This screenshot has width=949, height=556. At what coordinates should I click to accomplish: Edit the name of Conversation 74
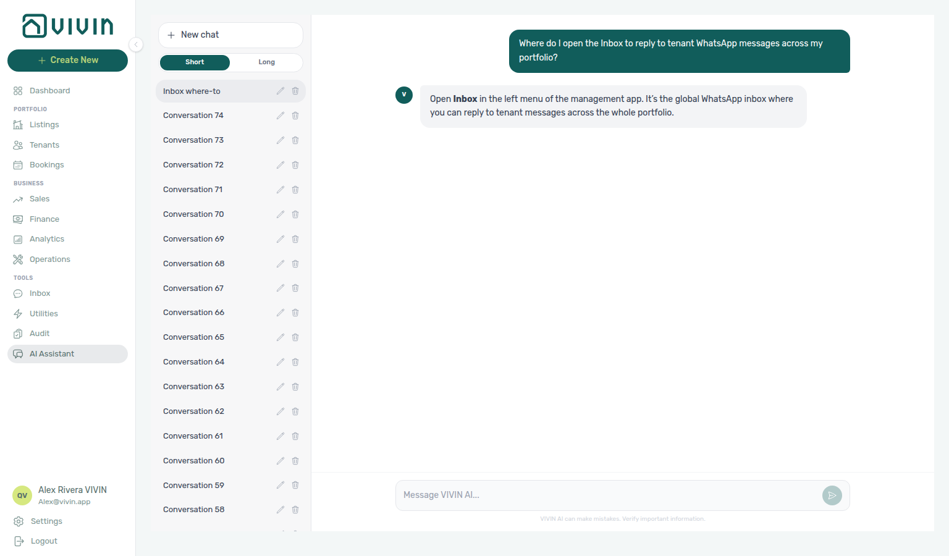click(280, 116)
